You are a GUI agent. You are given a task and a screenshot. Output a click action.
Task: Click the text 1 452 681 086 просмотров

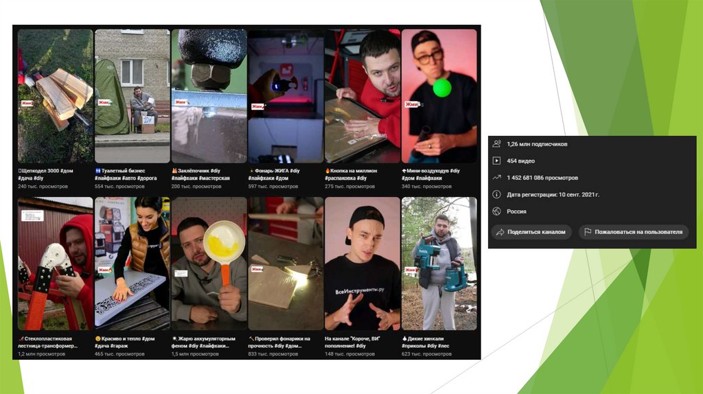[x=542, y=178]
